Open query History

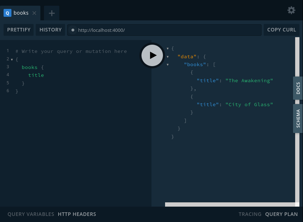[x=50, y=30]
